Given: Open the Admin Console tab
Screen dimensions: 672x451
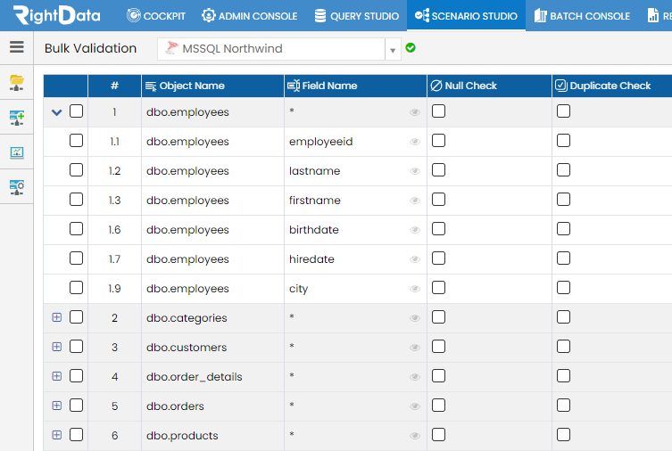Looking at the screenshot, I should (249, 16).
